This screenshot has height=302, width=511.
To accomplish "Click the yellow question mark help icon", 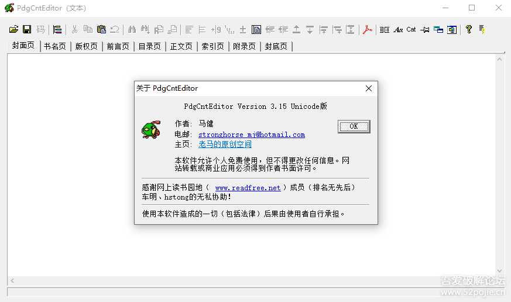I will coord(468,29).
